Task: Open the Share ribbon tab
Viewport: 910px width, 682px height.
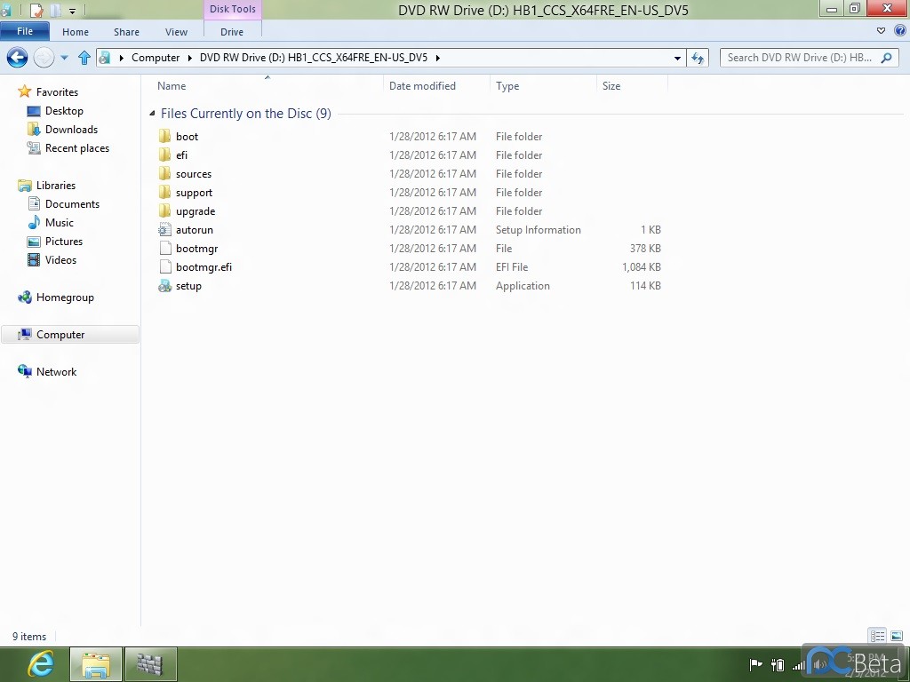Action: pos(126,32)
